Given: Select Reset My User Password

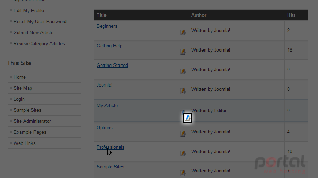Looking at the screenshot, I should [x=40, y=22].
